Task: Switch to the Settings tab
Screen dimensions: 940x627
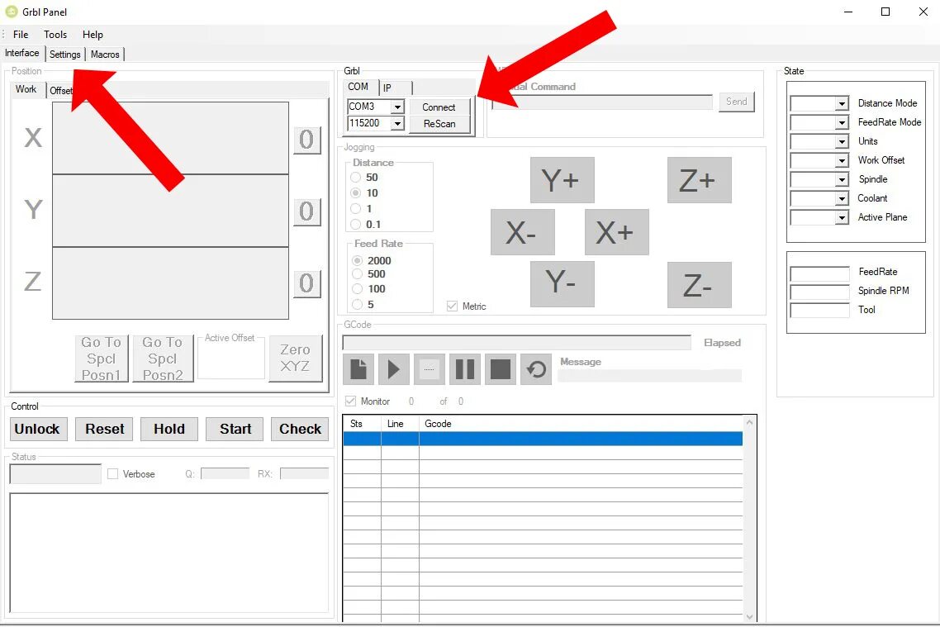Action: coord(64,55)
